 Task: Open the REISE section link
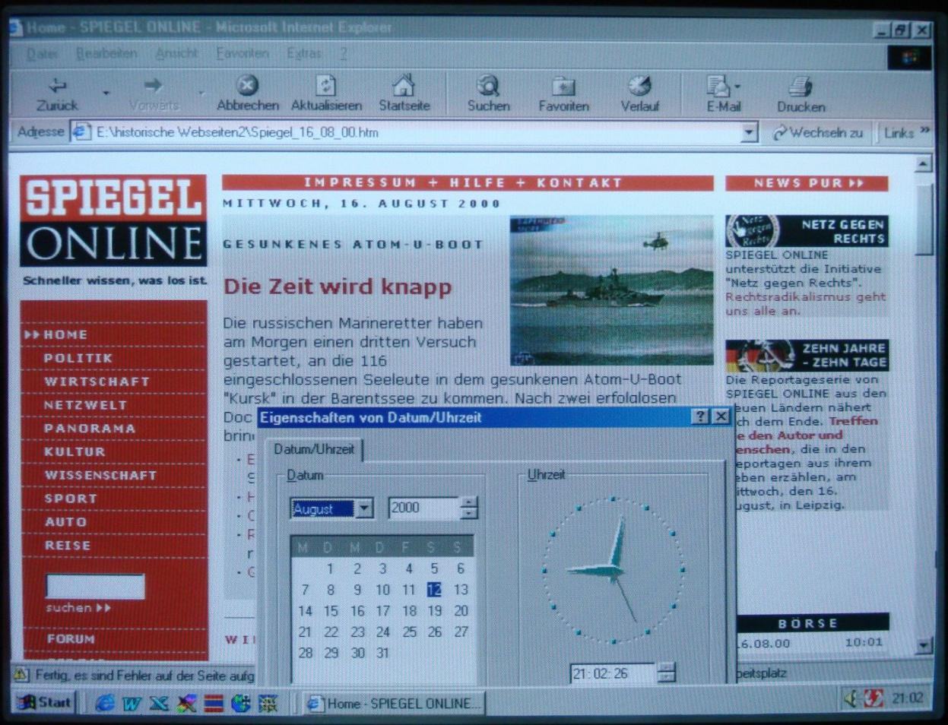coord(67,546)
